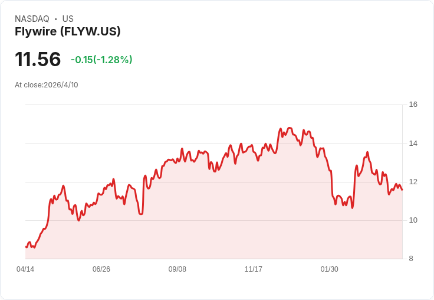Viewport: 434px width, 300px height.
Task: Select the 04/14 date on time axis
Action: pyautogui.click(x=25, y=269)
